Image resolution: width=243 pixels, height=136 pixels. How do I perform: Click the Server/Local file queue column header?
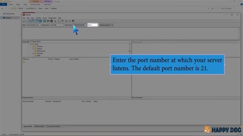pyautogui.click(x=28, y=101)
